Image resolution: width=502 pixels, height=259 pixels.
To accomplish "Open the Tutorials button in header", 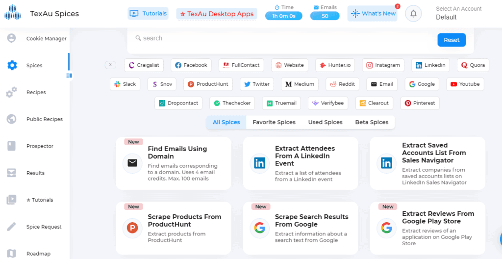I will [148, 13].
